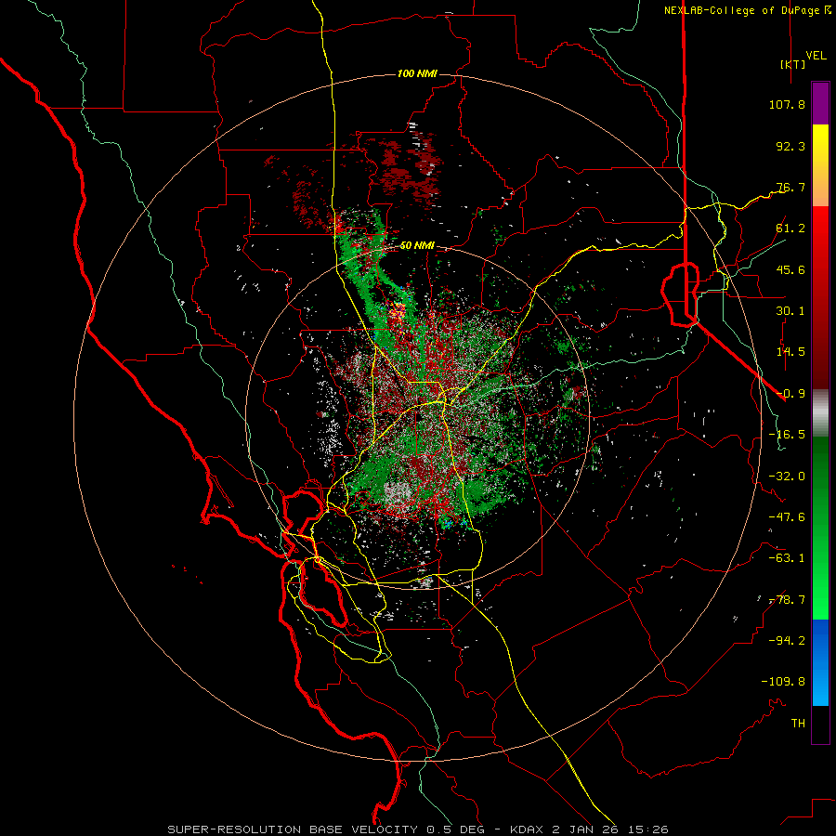The height and width of the screenshot is (836, 836).
Task: Select the -47.6 legend value
Action: coord(787,517)
